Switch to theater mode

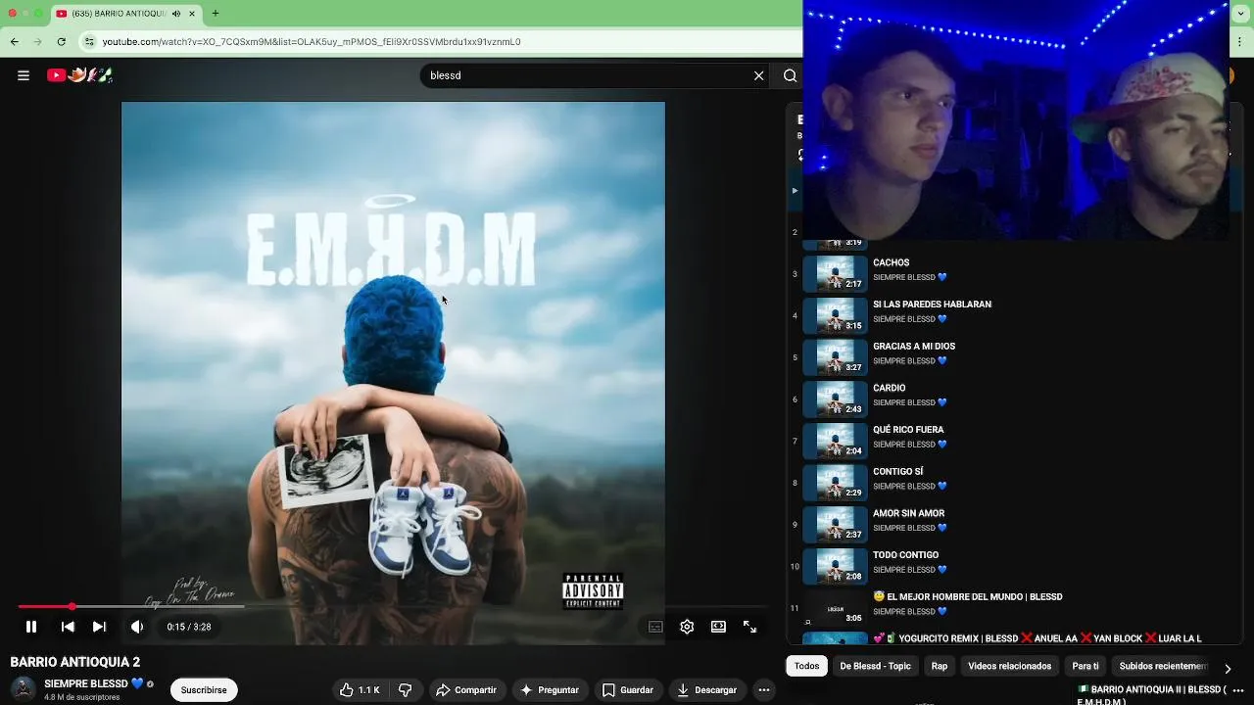click(x=718, y=627)
